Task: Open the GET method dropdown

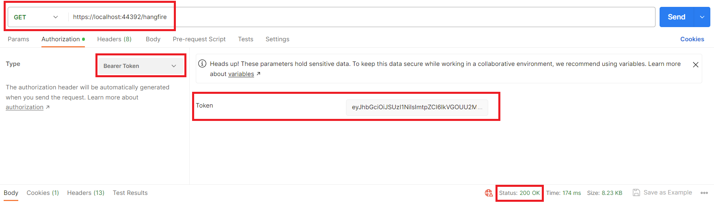Action: [x=37, y=17]
